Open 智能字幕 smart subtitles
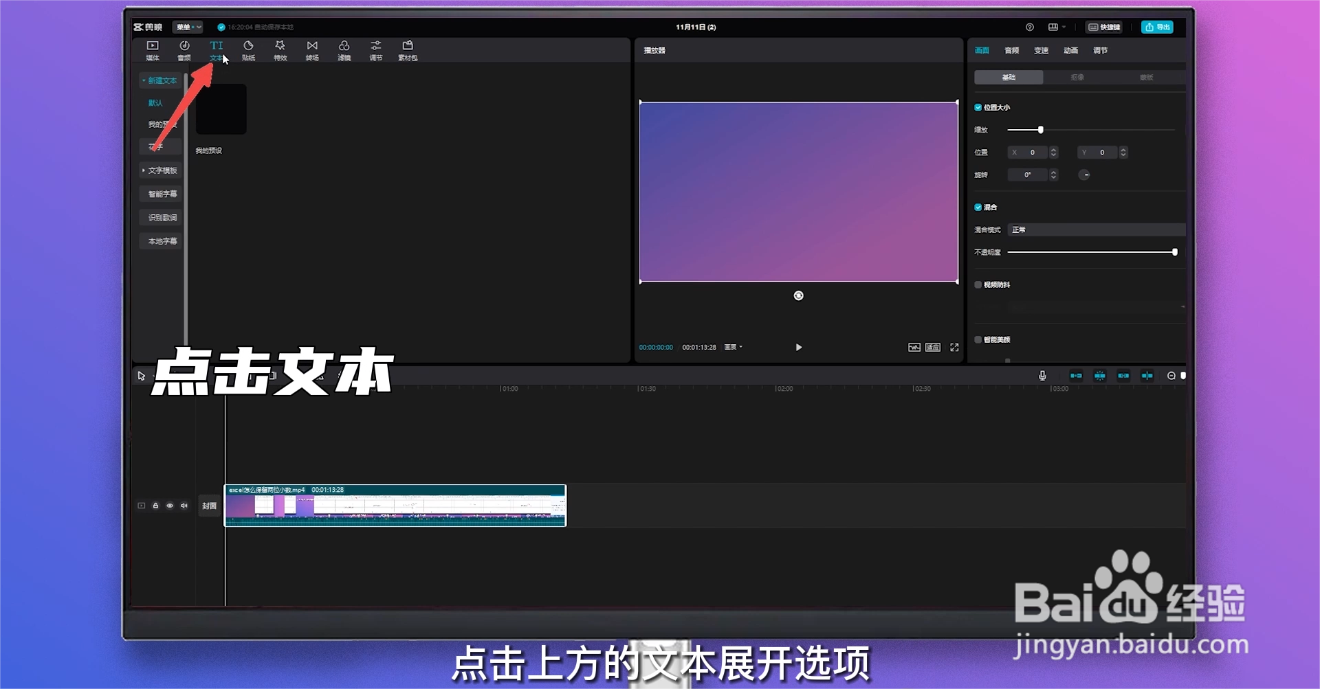The image size is (1320, 689). click(161, 194)
